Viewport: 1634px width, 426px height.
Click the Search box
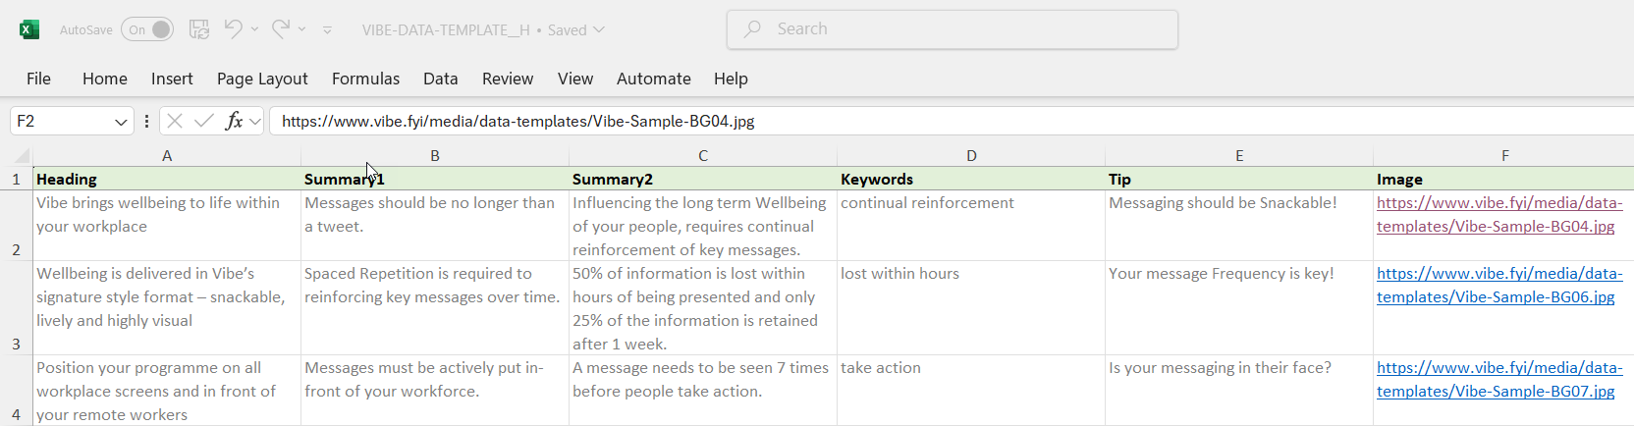(x=953, y=29)
